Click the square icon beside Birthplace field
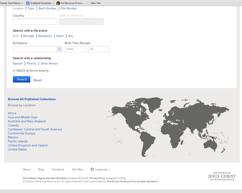 (60, 49)
